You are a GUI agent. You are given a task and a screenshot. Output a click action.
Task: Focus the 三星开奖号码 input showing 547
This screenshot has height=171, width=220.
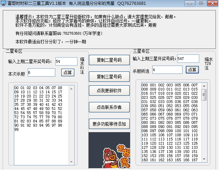point(188,59)
